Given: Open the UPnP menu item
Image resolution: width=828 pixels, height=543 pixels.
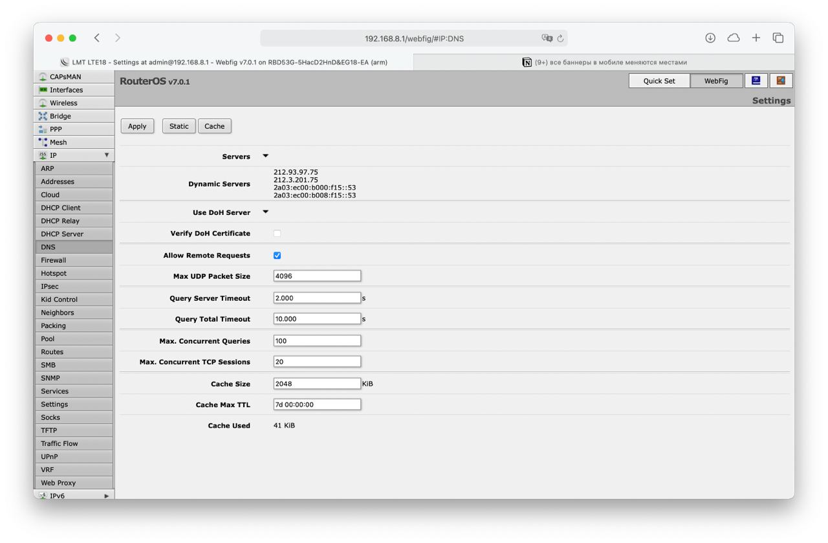Looking at the screenshot, I should click(74, 456).
